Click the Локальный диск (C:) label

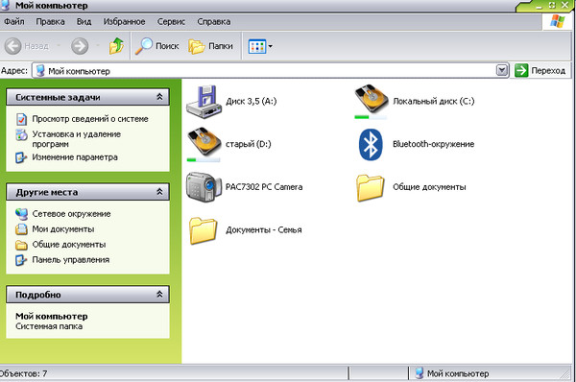[x=434, y=101]
